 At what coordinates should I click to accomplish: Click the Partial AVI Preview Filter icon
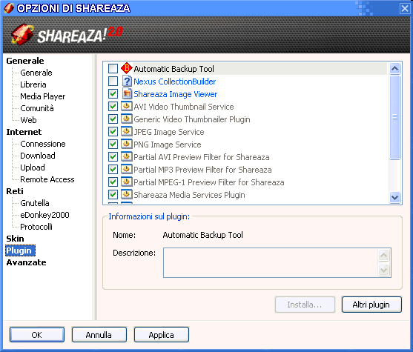(127, 157)
